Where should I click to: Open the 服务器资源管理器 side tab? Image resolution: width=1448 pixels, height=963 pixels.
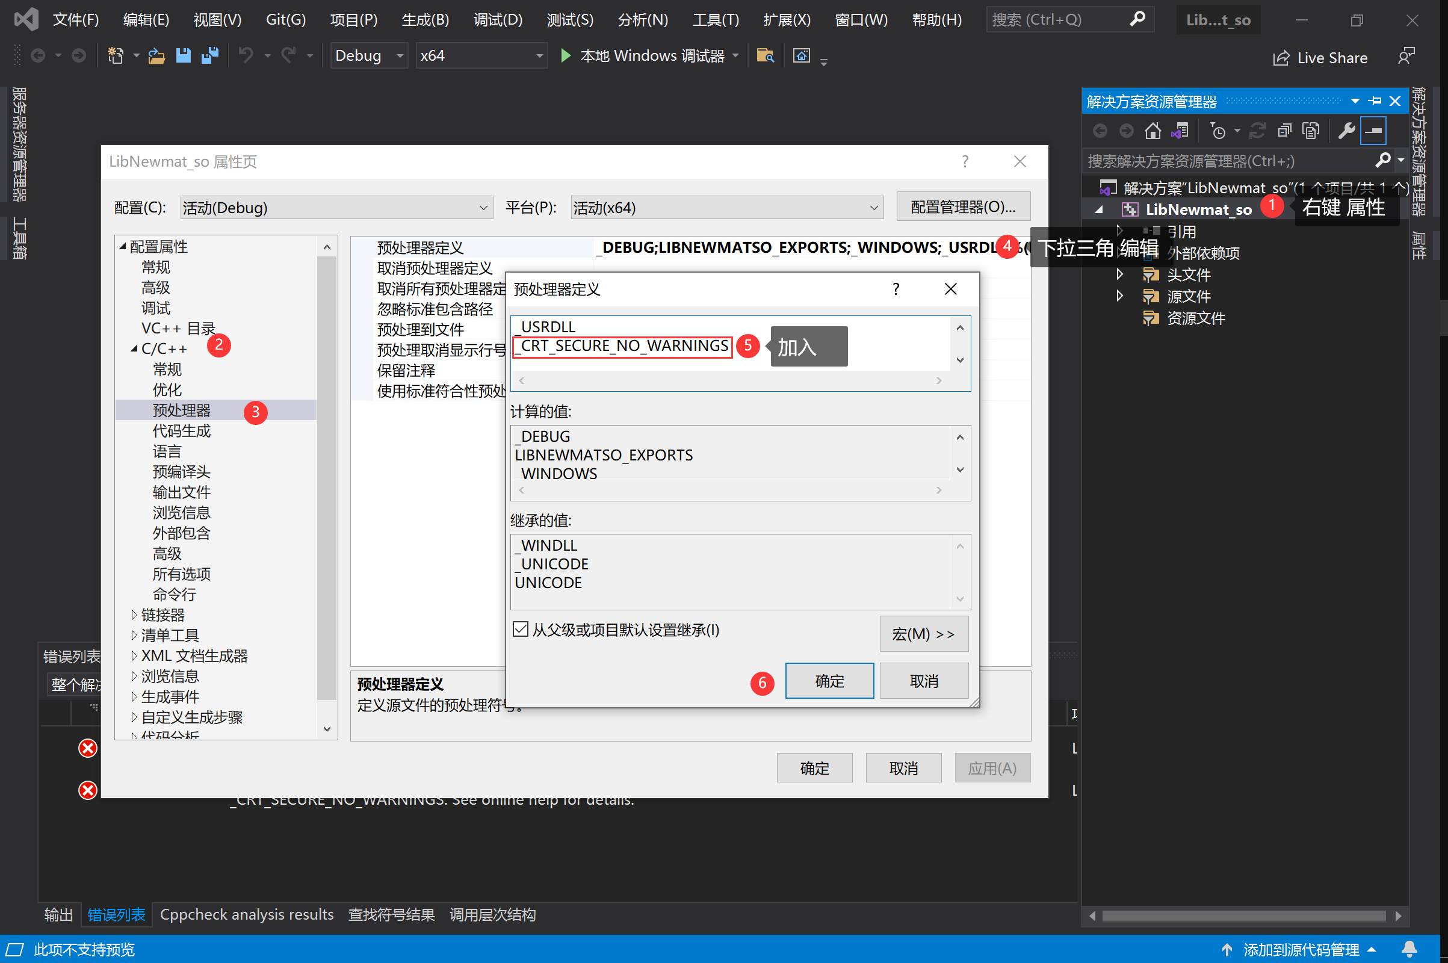tap(20, 144)
